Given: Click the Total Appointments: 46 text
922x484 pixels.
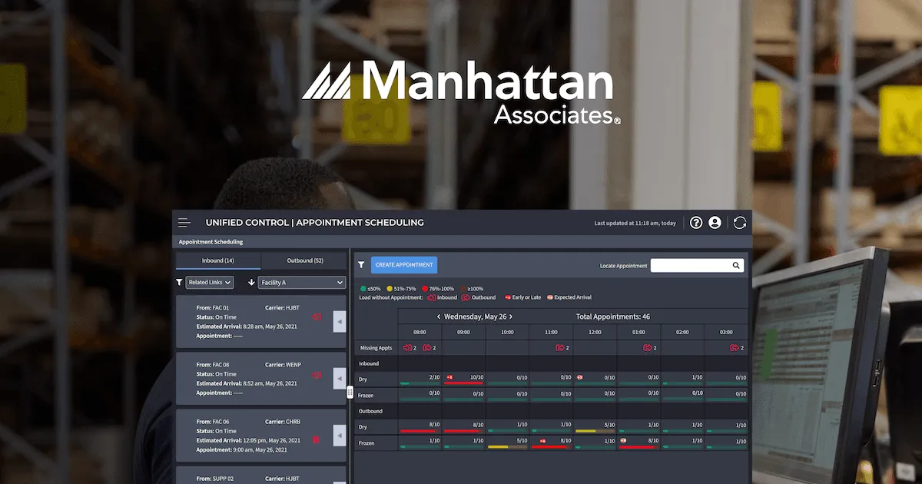Looking at the screenshot, I should click(x=613, y=317).
